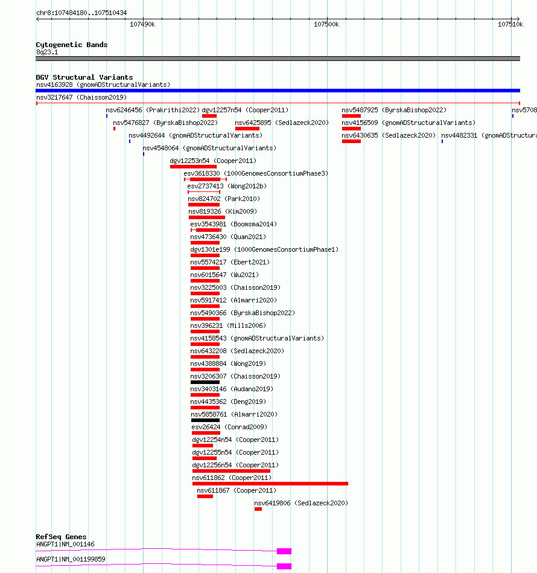Viewport: 537px width, 573px height.
Task: Select nsv6419806 (Sedlazeck2020) variant
Action: click(x=301, y=503)
